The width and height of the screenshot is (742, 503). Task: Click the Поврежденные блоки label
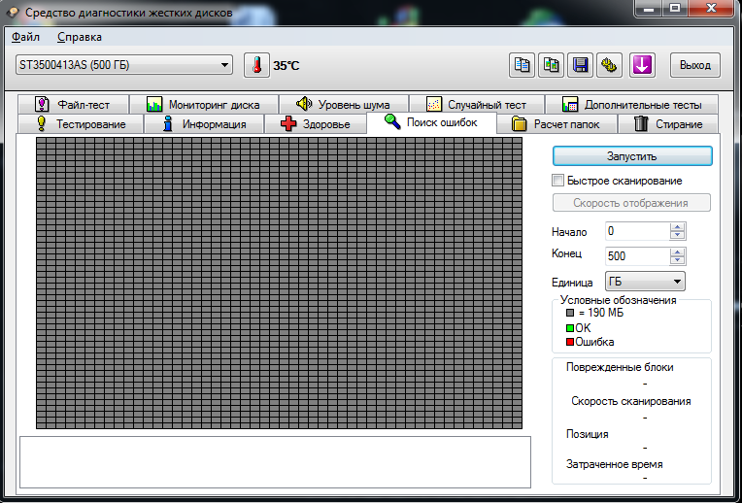tap(620, 367)
